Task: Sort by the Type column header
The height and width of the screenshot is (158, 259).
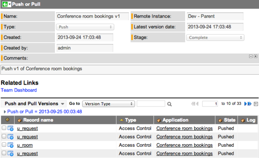Action: 130,120
